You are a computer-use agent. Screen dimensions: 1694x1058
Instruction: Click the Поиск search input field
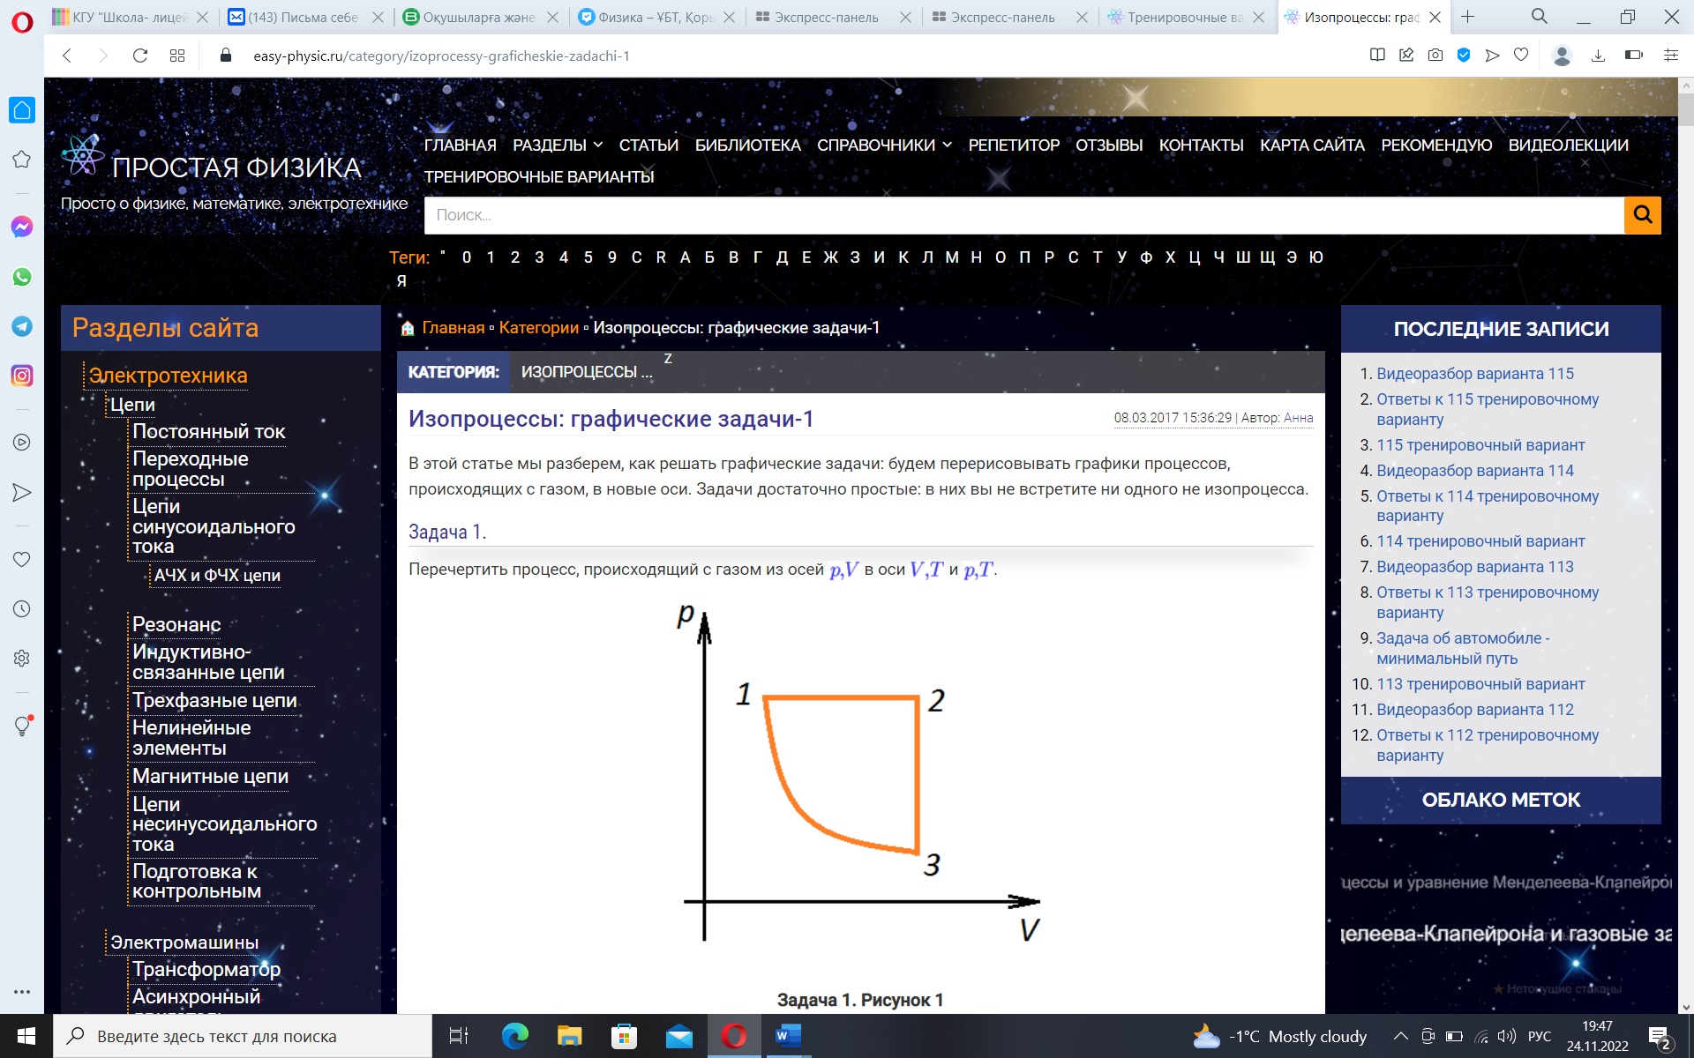pyautogui.click(x=1023, y=215)
